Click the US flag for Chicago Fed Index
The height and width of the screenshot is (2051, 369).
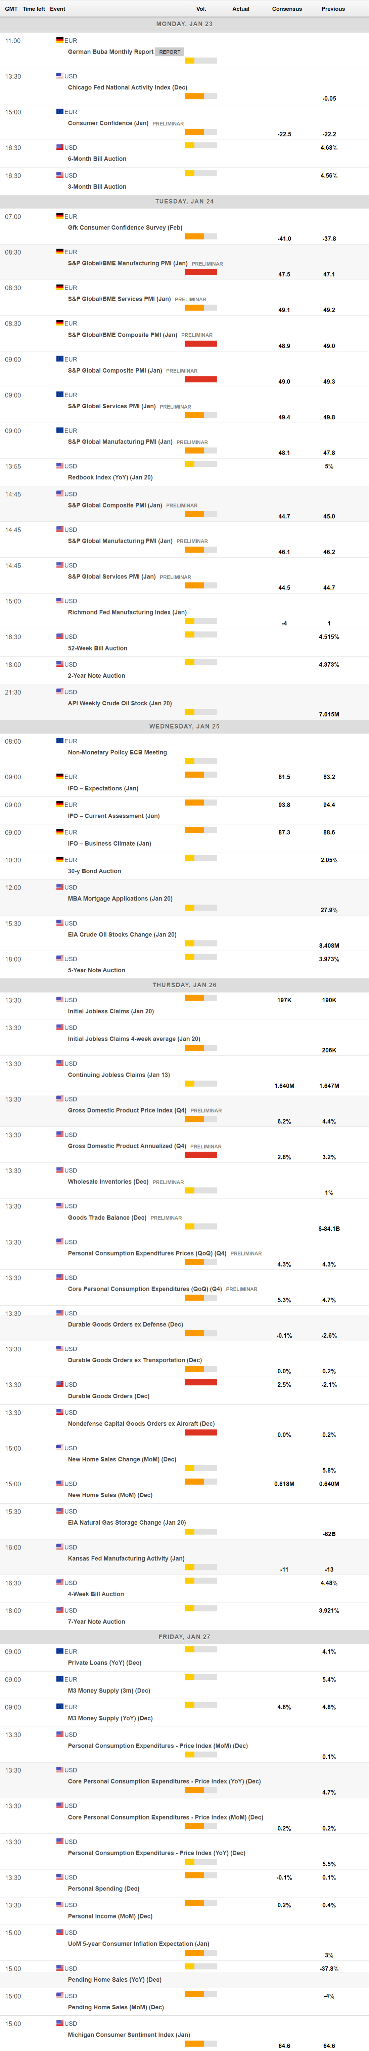[x=60, y=76]
